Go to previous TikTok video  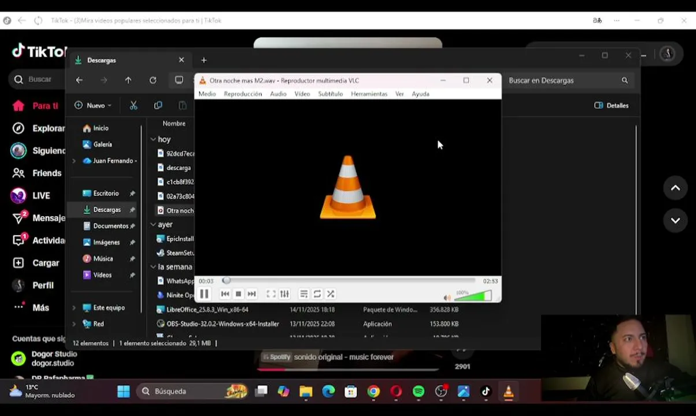point(675,188)
